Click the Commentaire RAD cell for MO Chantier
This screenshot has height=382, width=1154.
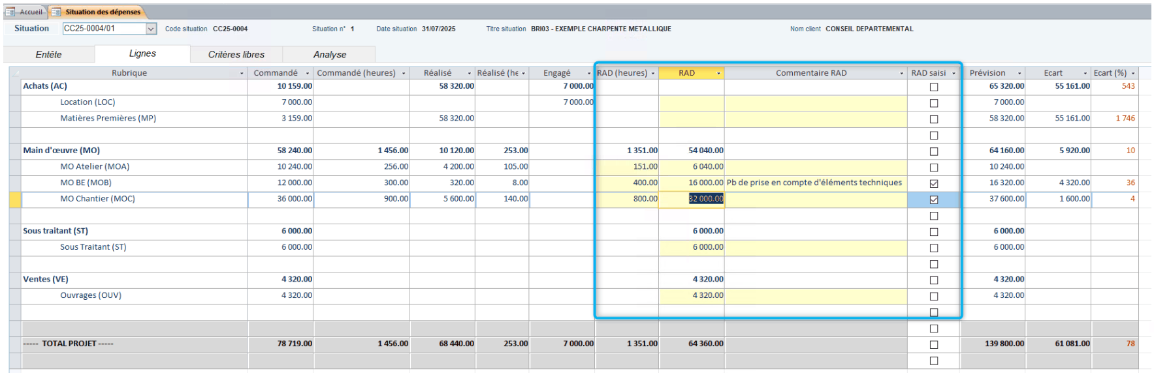pyautogui.click(x=815, y=199)
